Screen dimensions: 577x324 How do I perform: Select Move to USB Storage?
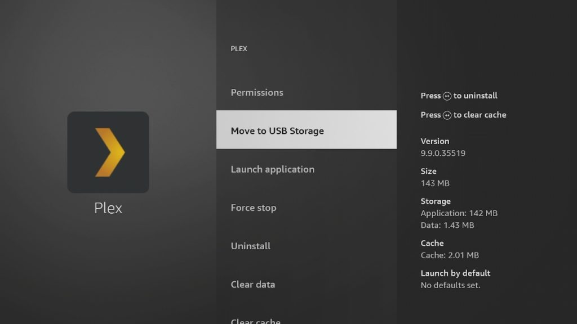click(x=306, y=130)
